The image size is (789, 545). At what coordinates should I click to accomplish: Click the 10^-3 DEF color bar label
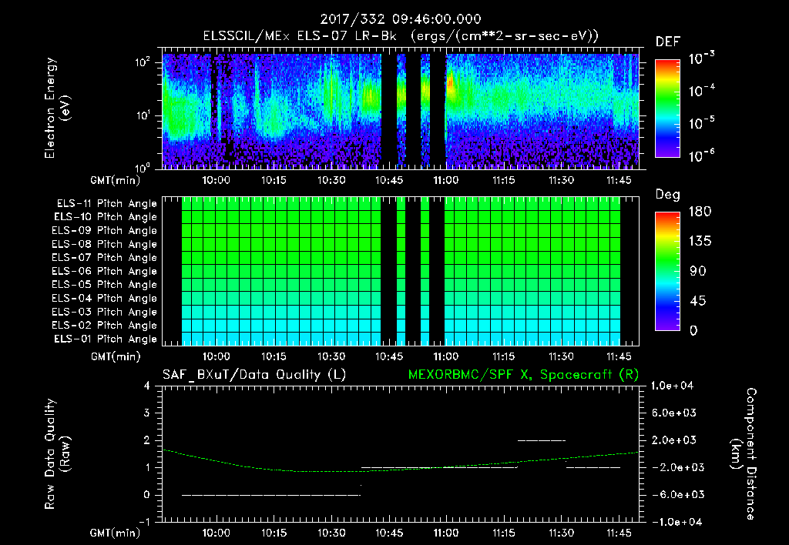pyautogui.click(x=701, y=59)
